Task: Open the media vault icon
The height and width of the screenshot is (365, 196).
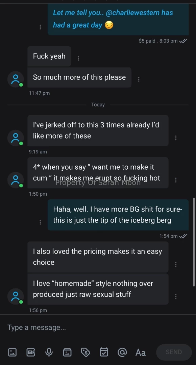Action: click(67, 352)
